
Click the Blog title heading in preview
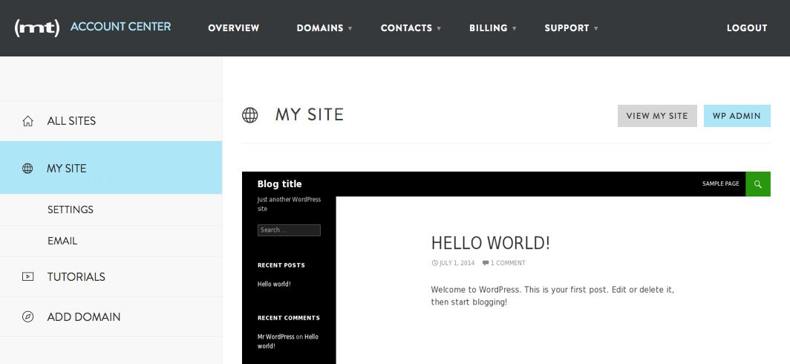[x=280, y=184]
